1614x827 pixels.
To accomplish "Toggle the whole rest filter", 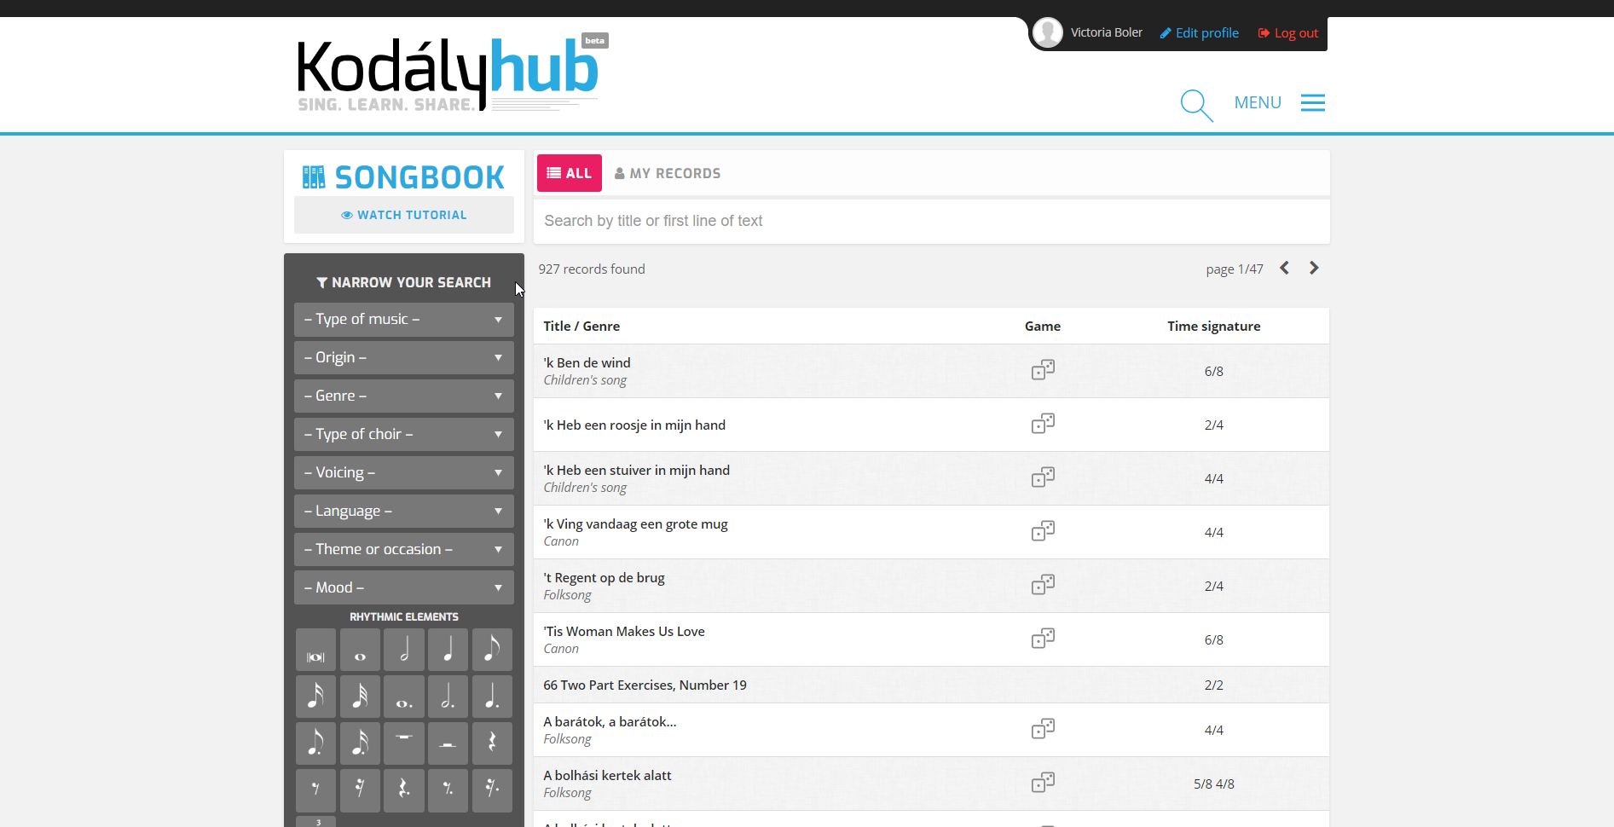I will coord(404,743).
